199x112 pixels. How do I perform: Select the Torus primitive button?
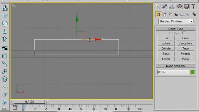(166, 54)
